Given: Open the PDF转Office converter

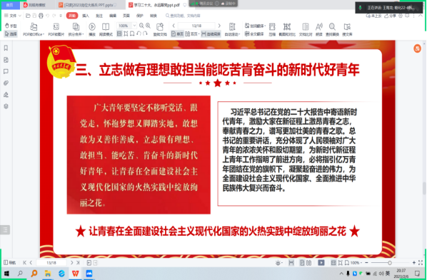Looking at the screenshot, I should tap(34, 29).
